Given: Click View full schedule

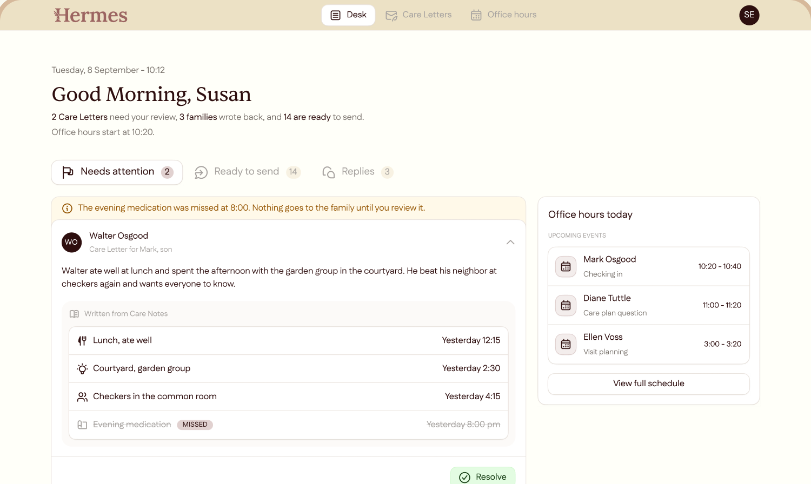Looking at the screenshot, I should 649,384.
